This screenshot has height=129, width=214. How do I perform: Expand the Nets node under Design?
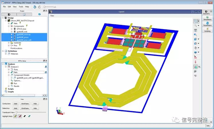[9, 23]
